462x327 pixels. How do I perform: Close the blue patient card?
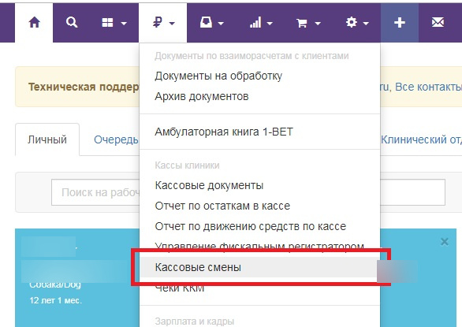point(445,242)
